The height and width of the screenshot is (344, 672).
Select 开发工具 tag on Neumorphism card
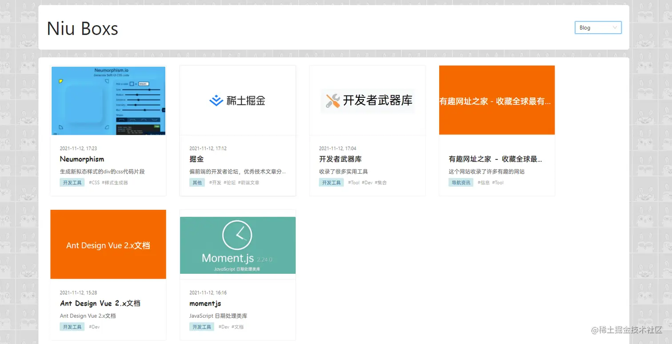[x=72, y=183]
